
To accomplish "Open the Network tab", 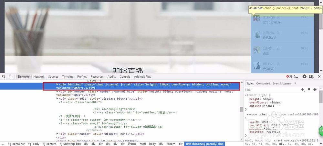I will pos(39,76).
